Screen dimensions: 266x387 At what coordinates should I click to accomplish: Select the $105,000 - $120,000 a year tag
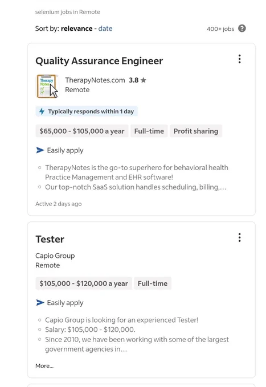click(84, 283)
